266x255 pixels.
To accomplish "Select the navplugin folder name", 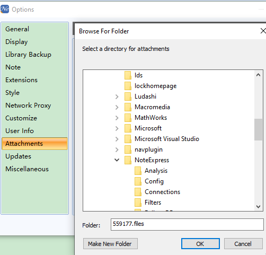I will pos(148,150).
